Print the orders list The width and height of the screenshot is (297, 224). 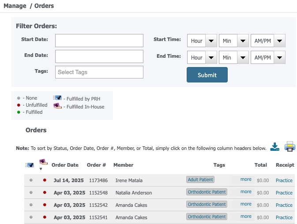(x=289, y=146)
